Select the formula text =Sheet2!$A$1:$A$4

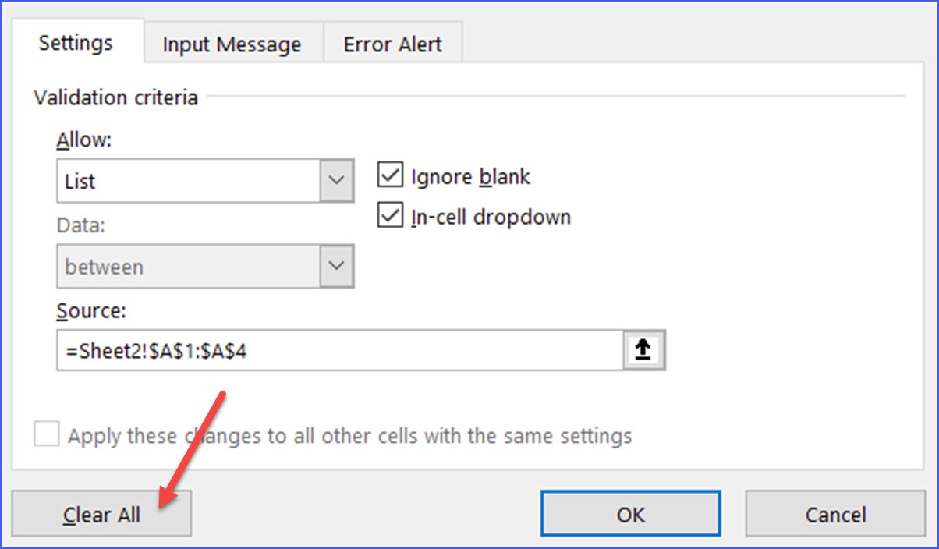tap(156, 349)
